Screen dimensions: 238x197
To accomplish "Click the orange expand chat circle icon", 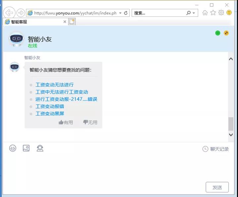I will [226, 33].
